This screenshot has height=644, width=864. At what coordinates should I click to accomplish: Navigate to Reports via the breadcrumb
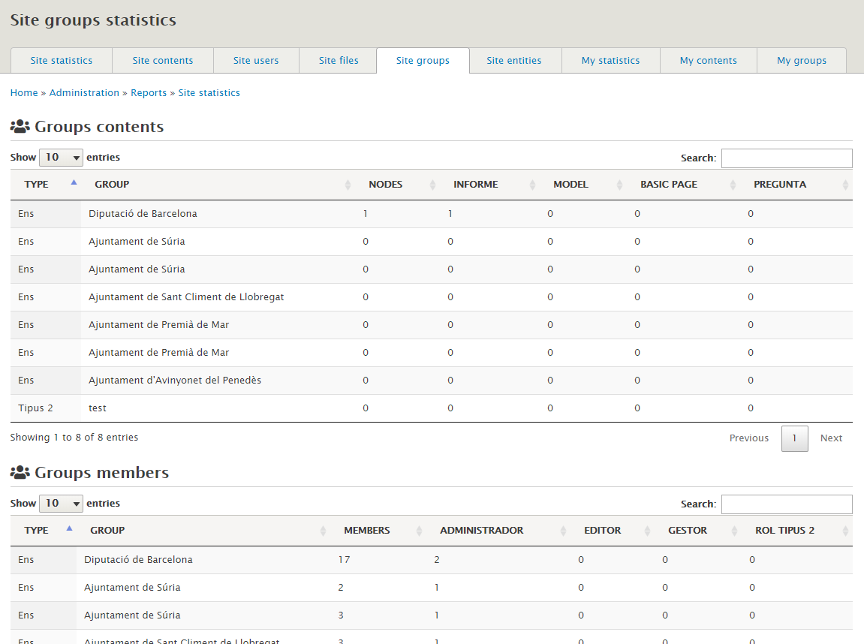(148, 92)
